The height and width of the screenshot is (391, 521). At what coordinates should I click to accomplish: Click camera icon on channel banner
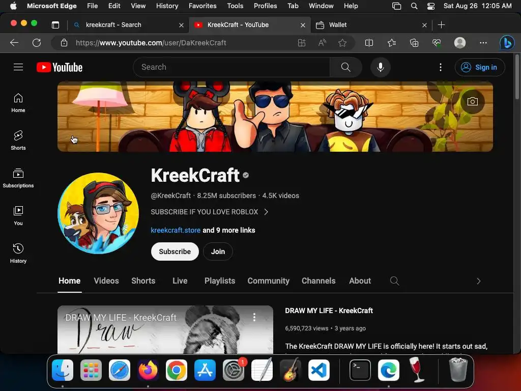click(x=473, y=101)
